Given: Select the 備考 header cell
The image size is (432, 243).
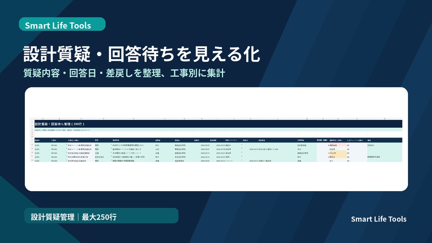Looking at the screenshot, I should (384, 140).
